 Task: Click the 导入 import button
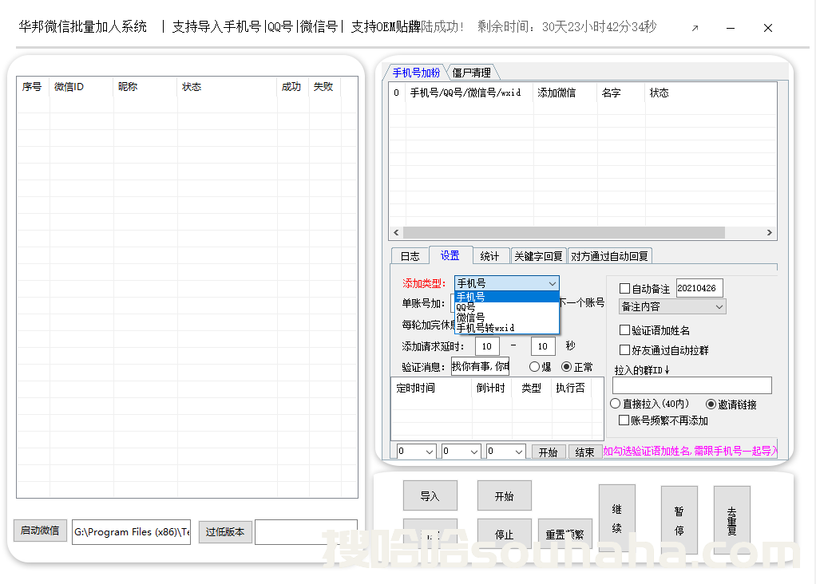point(430,495)
